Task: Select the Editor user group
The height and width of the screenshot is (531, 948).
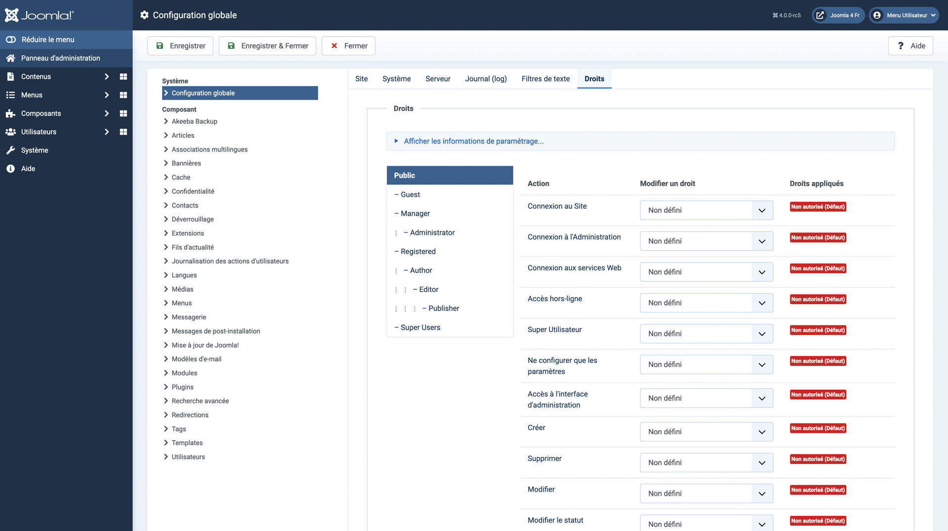Action: pyautogui.click(x=450, y=290)
